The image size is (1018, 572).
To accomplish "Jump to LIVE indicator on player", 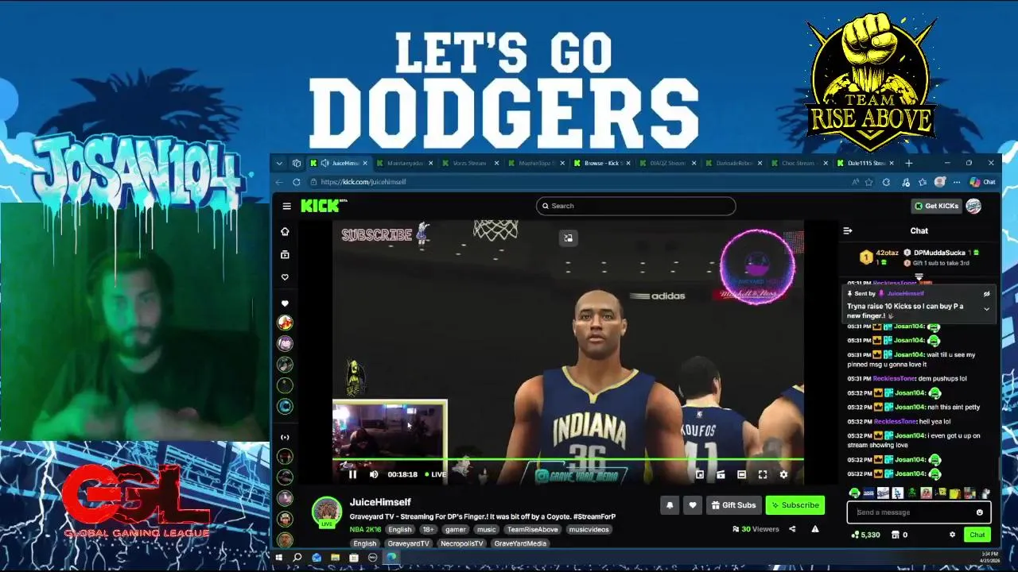I will (x=435, y=474).
